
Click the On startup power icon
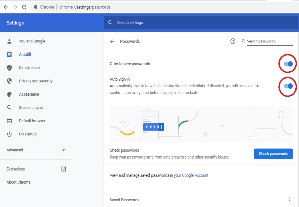coord(9,134)
